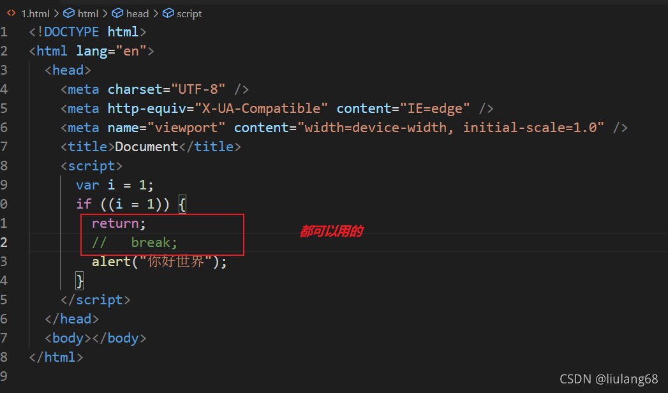Click the "你好世界" string in alert
The height and width of the screenshot is (393, 668).
coord(175,261)
